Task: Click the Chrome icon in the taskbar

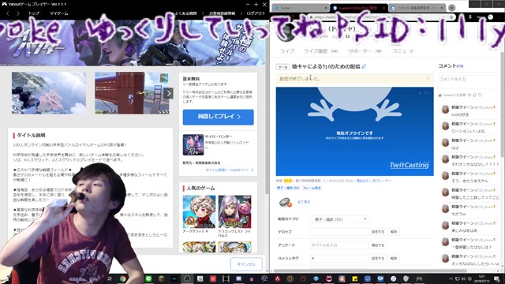Action: click(123, 278)
